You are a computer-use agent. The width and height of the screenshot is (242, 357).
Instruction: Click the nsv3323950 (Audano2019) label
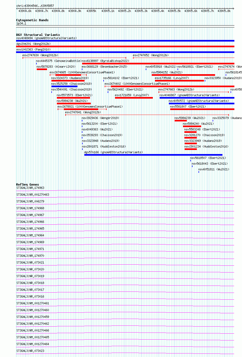(223, 78)
